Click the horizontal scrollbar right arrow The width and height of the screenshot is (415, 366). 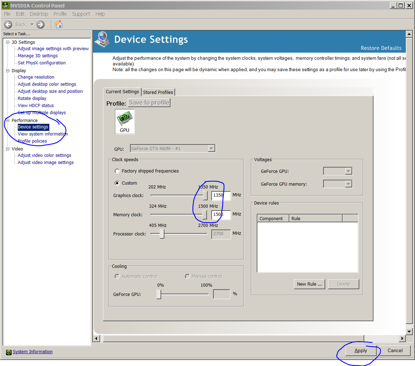[402, 338]
